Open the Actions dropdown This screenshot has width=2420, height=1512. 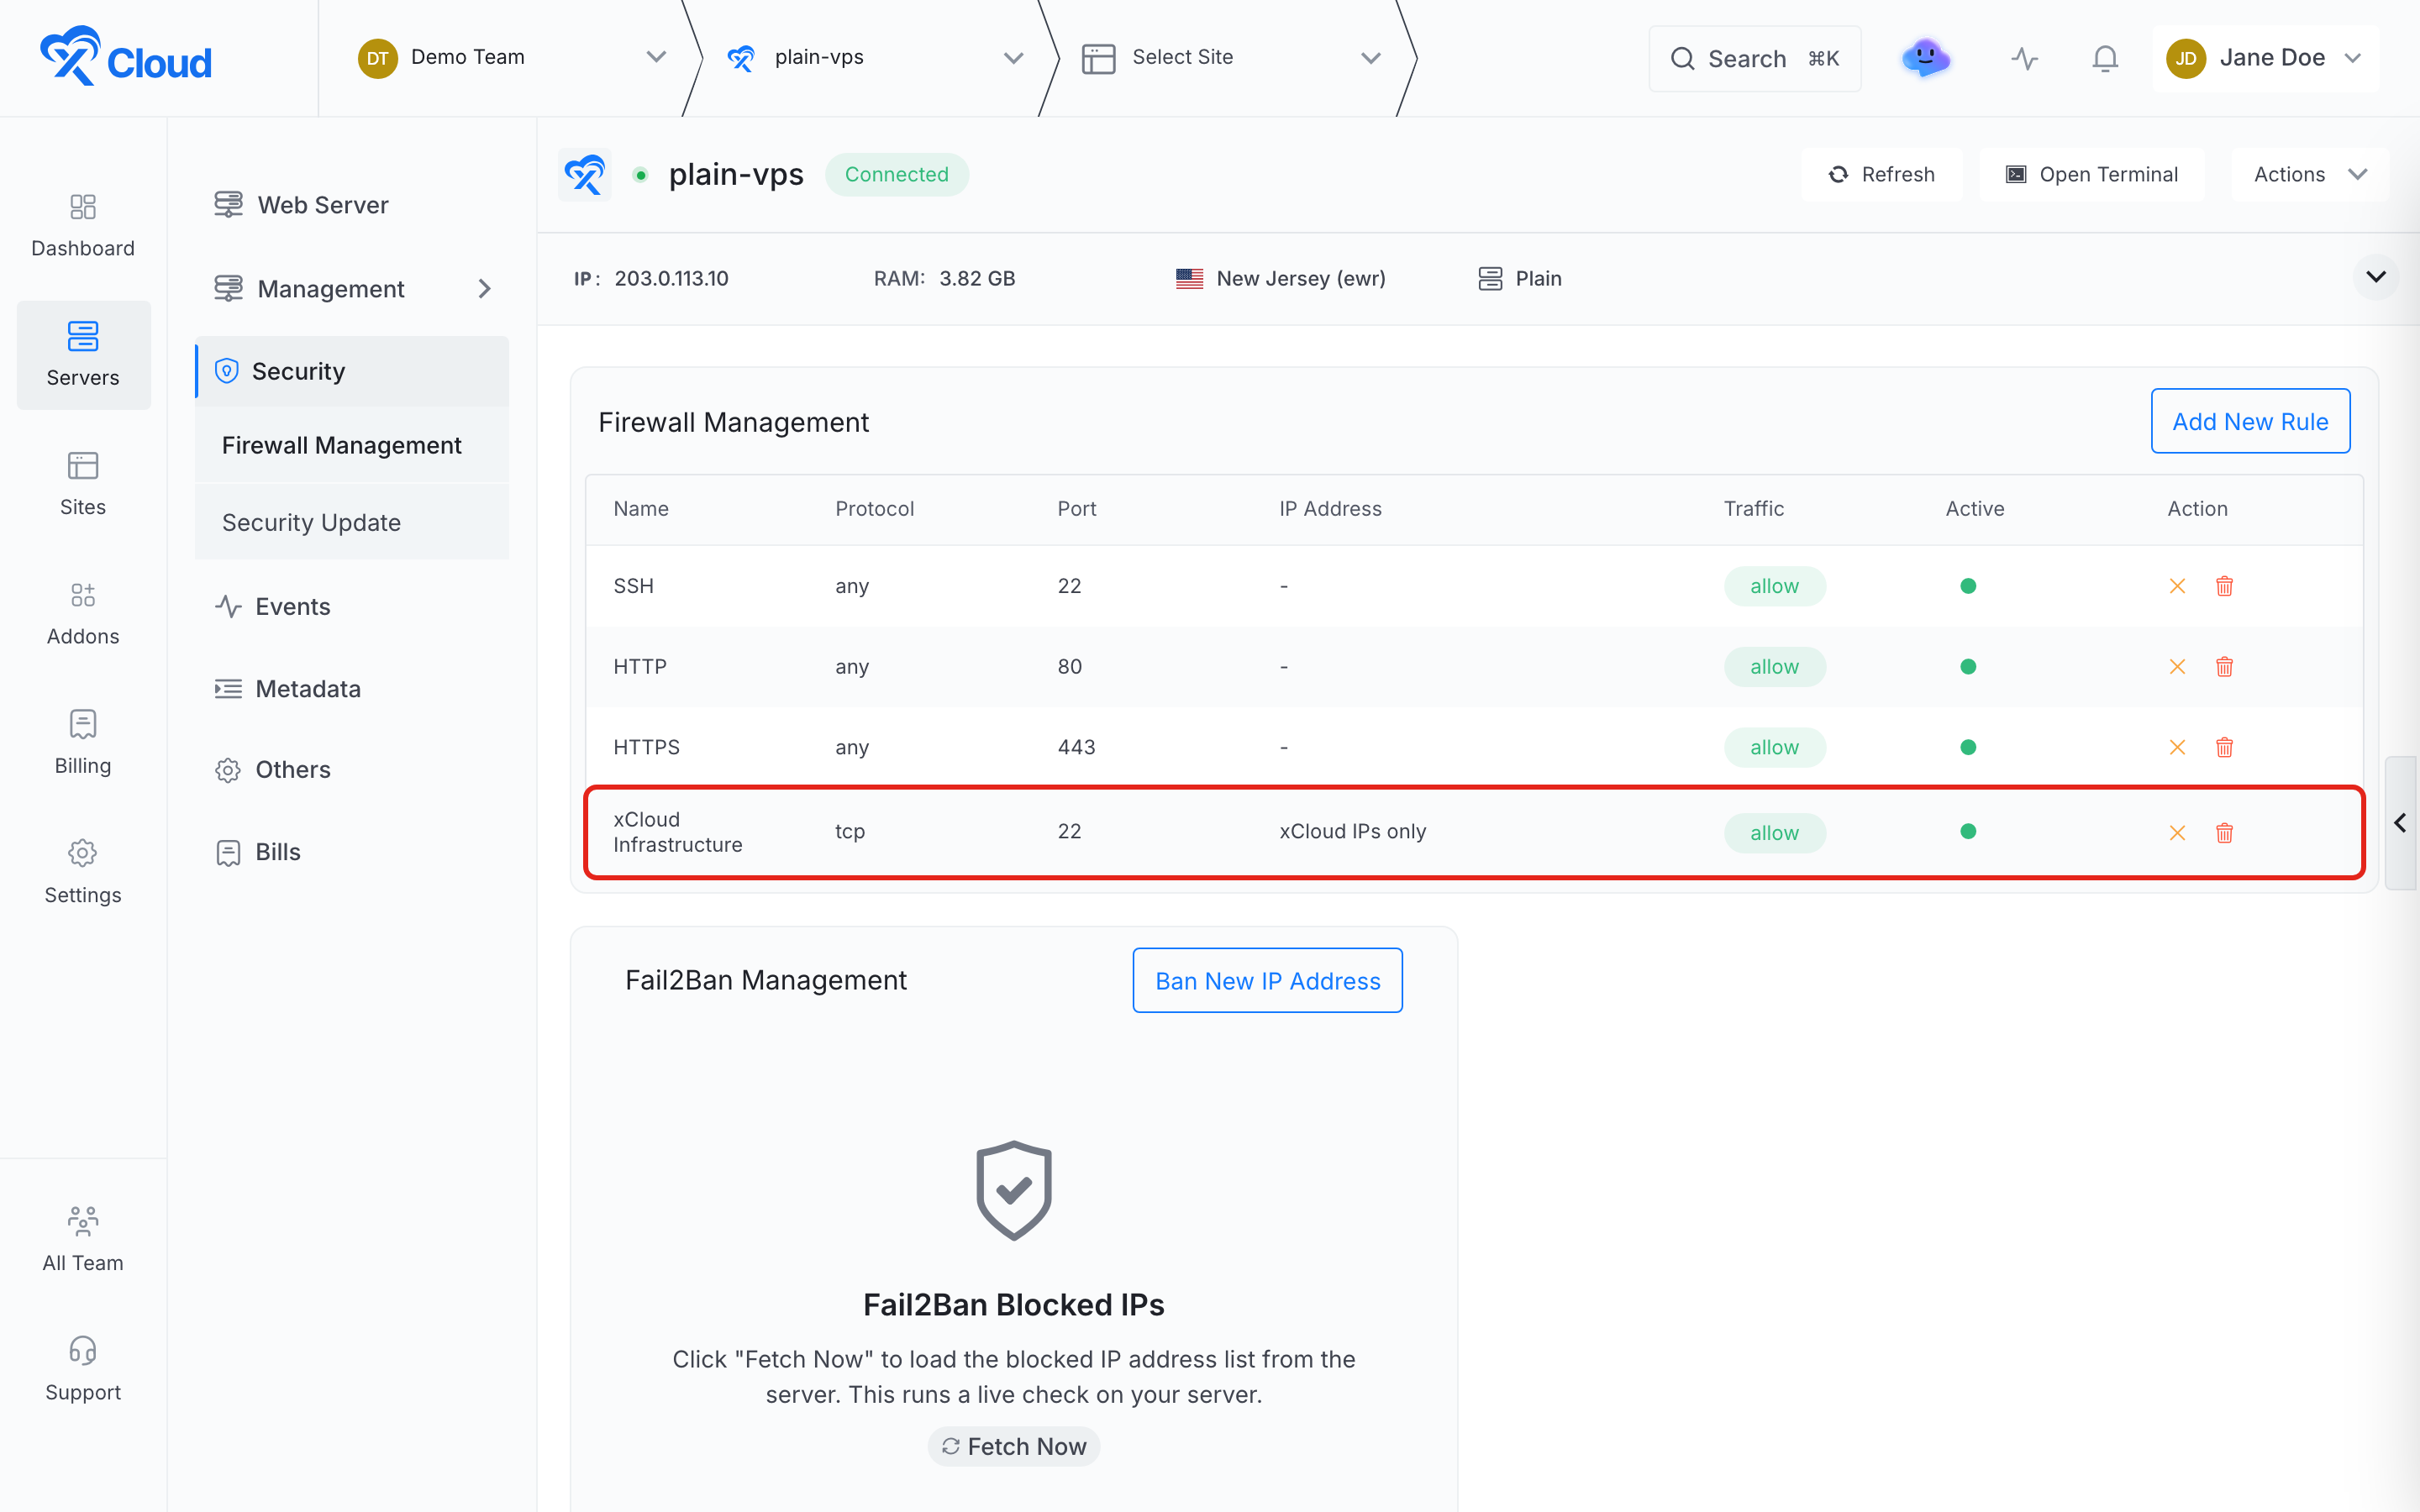coord(2309,175)
